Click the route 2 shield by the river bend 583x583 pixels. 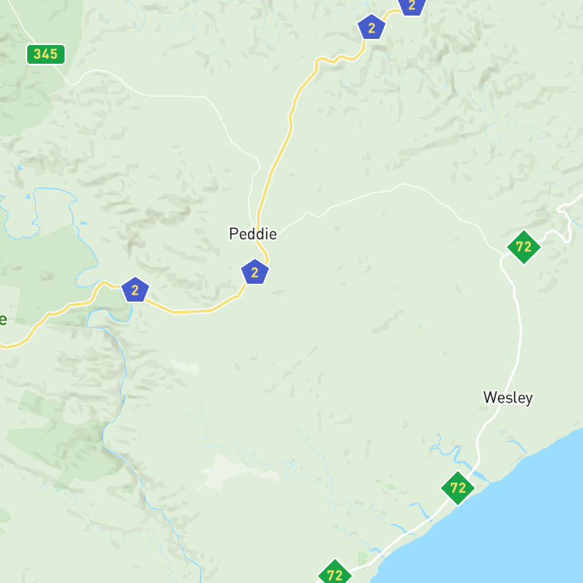point(135,290)
